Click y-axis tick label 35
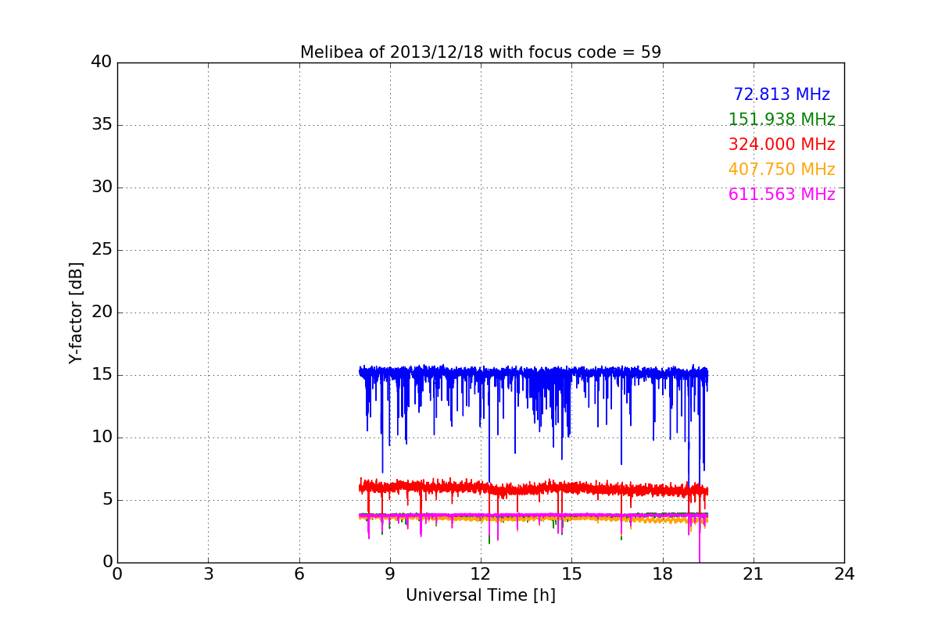 101,125
